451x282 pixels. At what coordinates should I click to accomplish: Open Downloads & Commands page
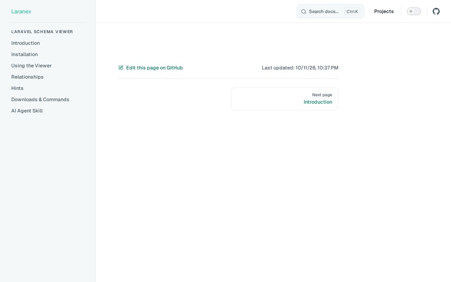[40, 99]
